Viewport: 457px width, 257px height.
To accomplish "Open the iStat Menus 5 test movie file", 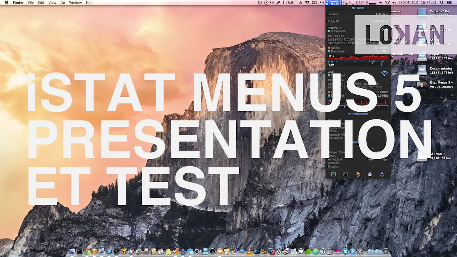I will [422, 85].
